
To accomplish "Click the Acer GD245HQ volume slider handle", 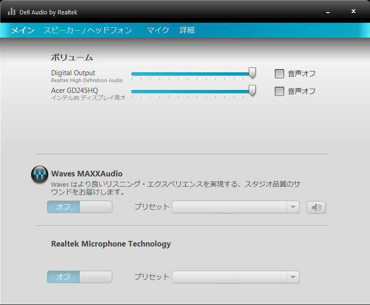I will point(252,91).
